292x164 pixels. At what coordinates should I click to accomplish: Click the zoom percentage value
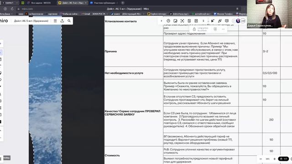pos(268,159)
